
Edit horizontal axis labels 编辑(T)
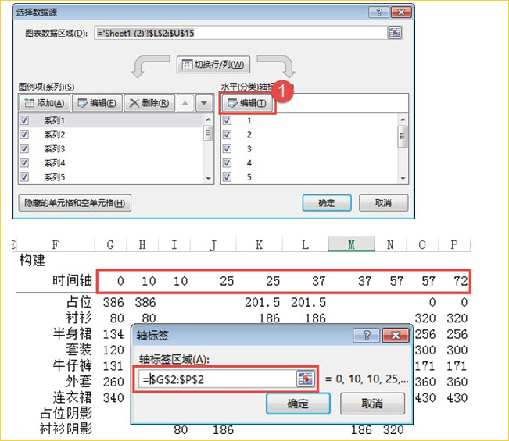(247, 103)
